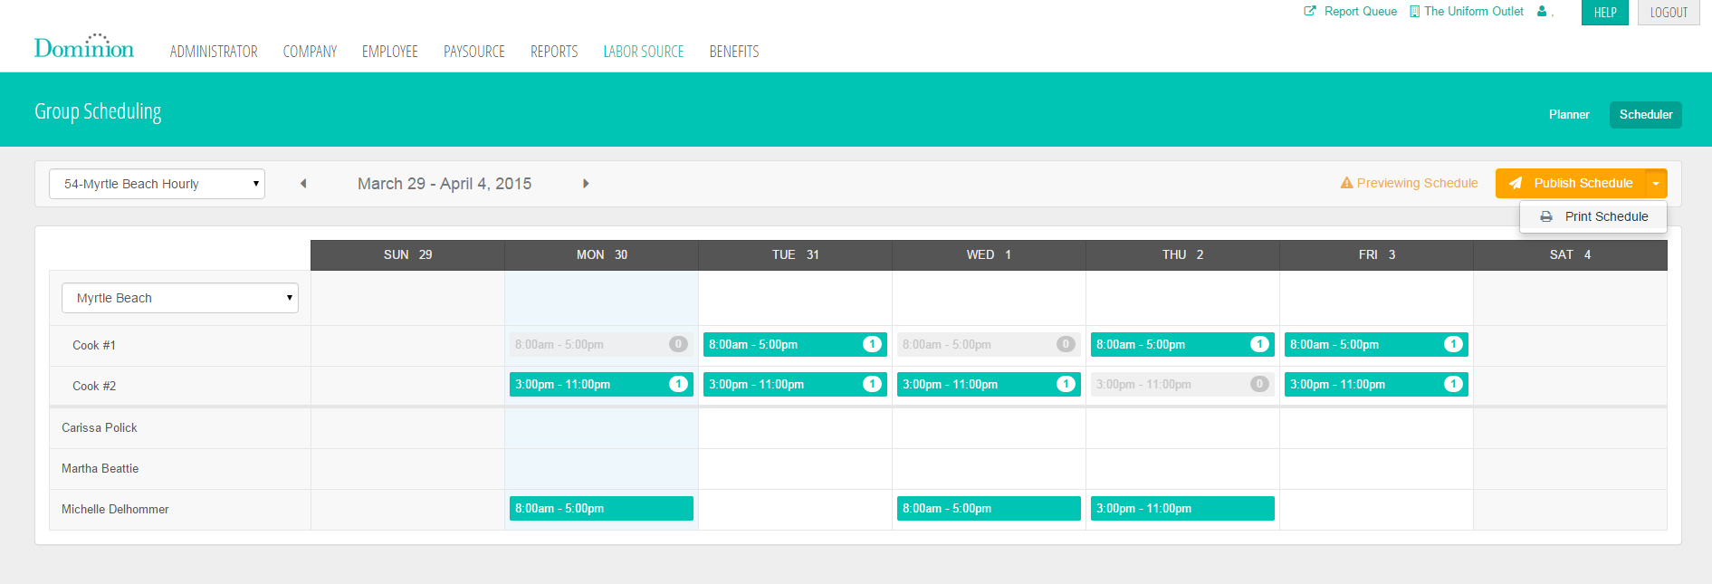Image resolution: width=1712 pixels, height=584 pixels.
Task: Click the HELP button
Action: pos(1605,13)
